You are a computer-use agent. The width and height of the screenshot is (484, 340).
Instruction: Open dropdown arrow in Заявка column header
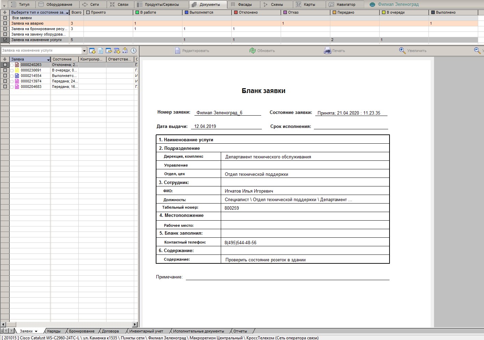48,60
